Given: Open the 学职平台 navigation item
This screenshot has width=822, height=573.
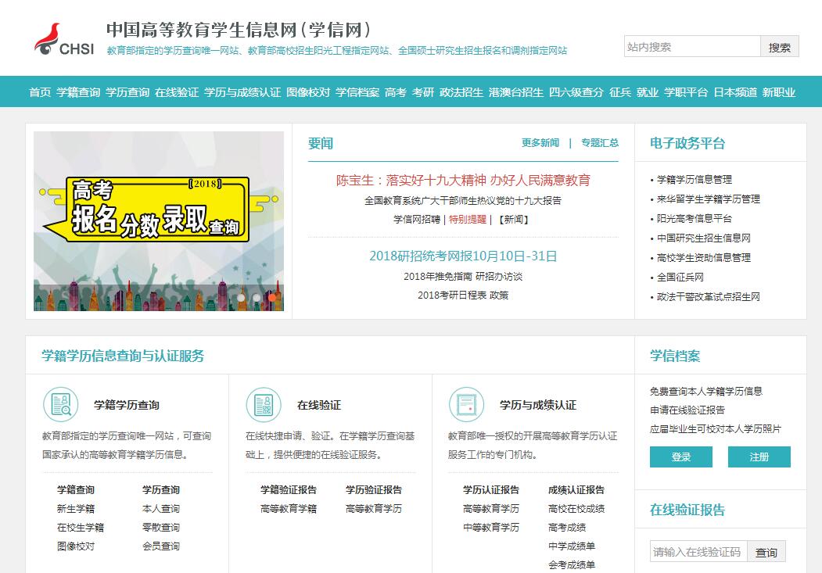Looking at the screenshot, I should (686, 92).
